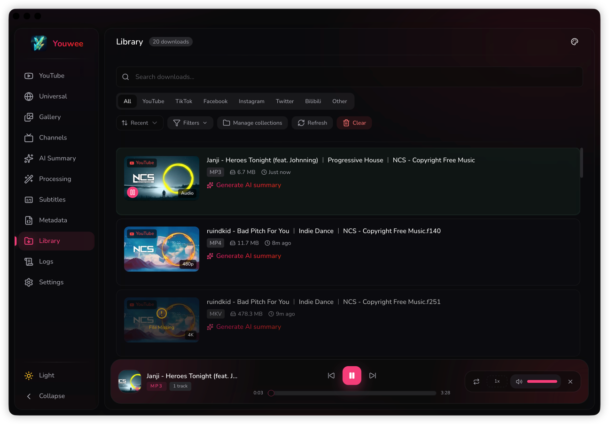The width and height of the screenshot is (609, 424).
Task: Click the Janji Heroes Tonight title in list
Action: (341, 160)
